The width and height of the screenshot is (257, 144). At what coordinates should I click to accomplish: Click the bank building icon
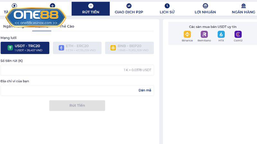click(x=244, y=6)
